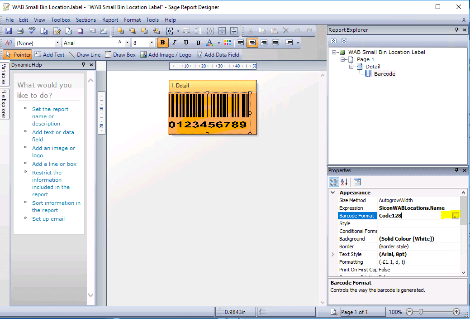The width and height of the screenshot is (470, 319).
Task: Click the font colour A icon
Action: (210, 43)
